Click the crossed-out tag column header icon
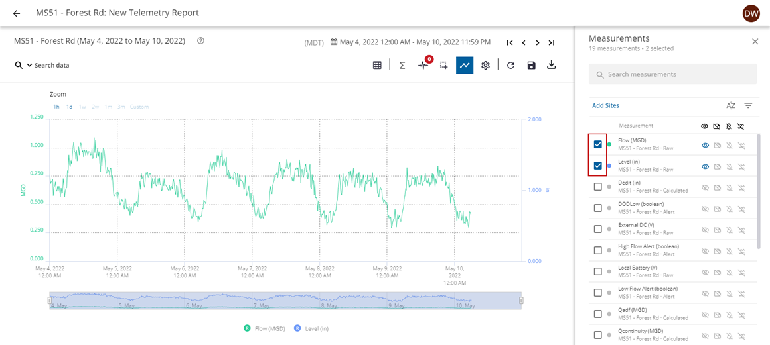The width and height of the screenshot is (770, 345). point(717,126)
